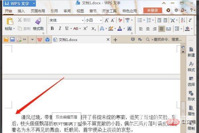Click the search commands input box
The image size is (199, 133).
166,40
